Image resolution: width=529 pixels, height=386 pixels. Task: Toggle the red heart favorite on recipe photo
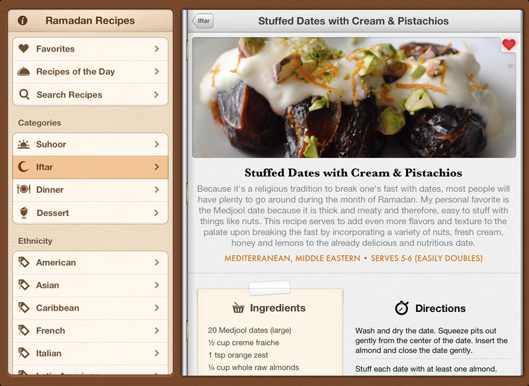[x=509, y=44]
